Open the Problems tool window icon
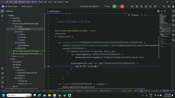175x98 pixels. pos(2,78)
